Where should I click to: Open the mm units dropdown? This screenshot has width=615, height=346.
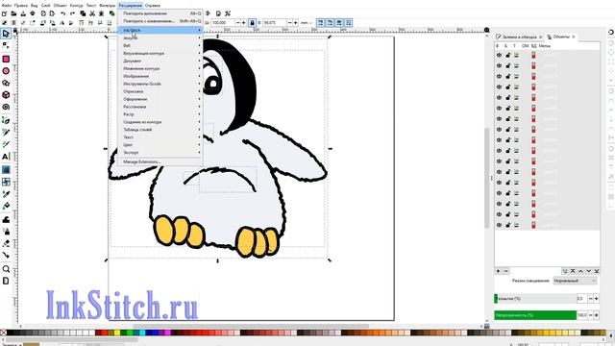[x=307, y=23]
